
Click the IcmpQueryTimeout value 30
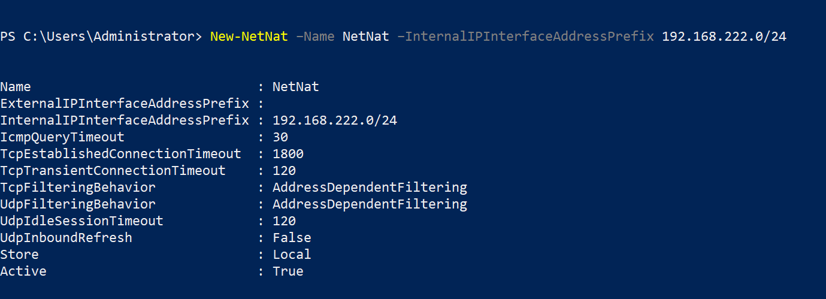(280, 137)
